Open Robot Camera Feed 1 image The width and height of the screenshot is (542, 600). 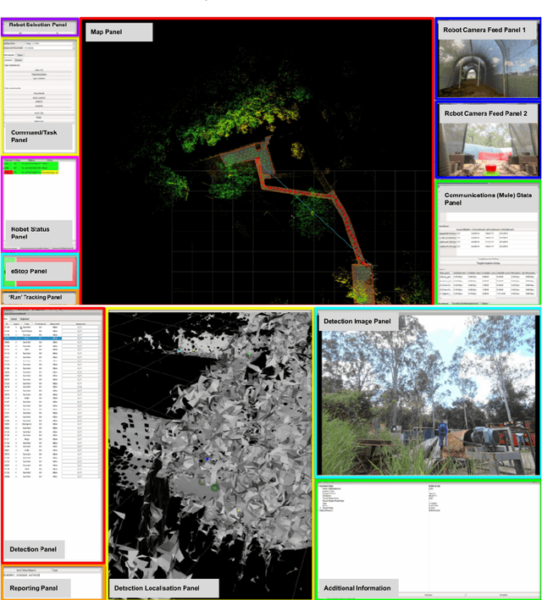(x=487, y=68)
